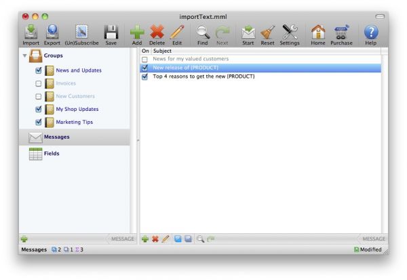Uncheck the News and Updates group
The image size is (407, 280).
click(x=38, y=70)
